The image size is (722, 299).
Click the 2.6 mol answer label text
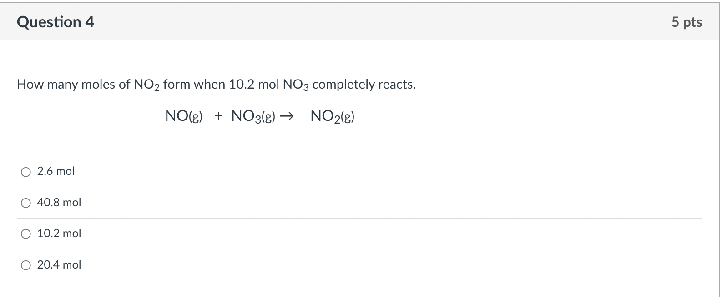(55, 171)
